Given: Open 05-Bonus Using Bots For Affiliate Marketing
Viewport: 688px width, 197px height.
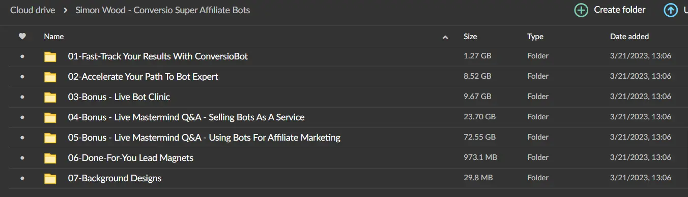Looking at the screenshot, I should (x=204, y=138).
